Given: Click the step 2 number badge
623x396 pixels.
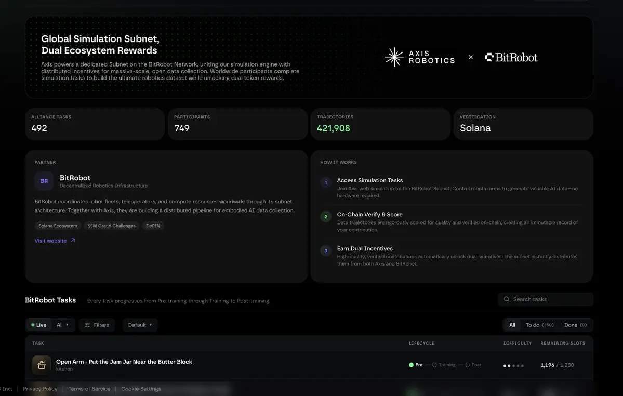Looking at the screenshot, I should pos(326,217).
